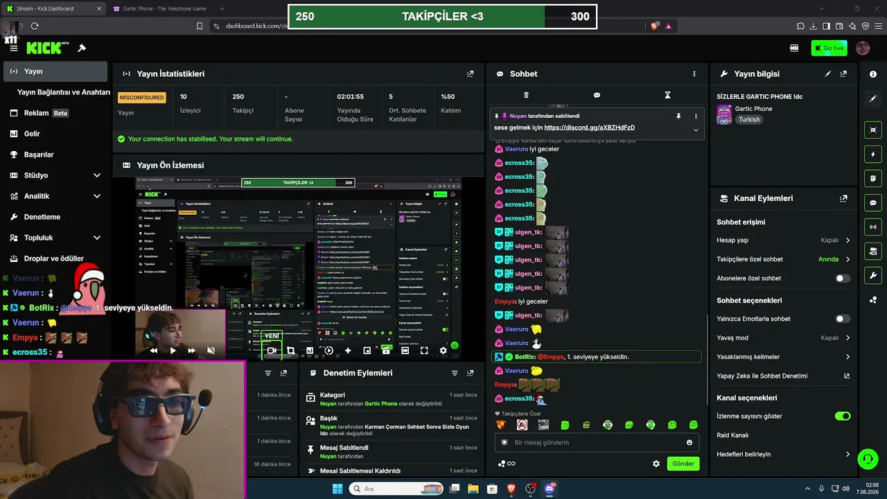
Task: Unpin the pinned chat message
Action: pos(678,116)
